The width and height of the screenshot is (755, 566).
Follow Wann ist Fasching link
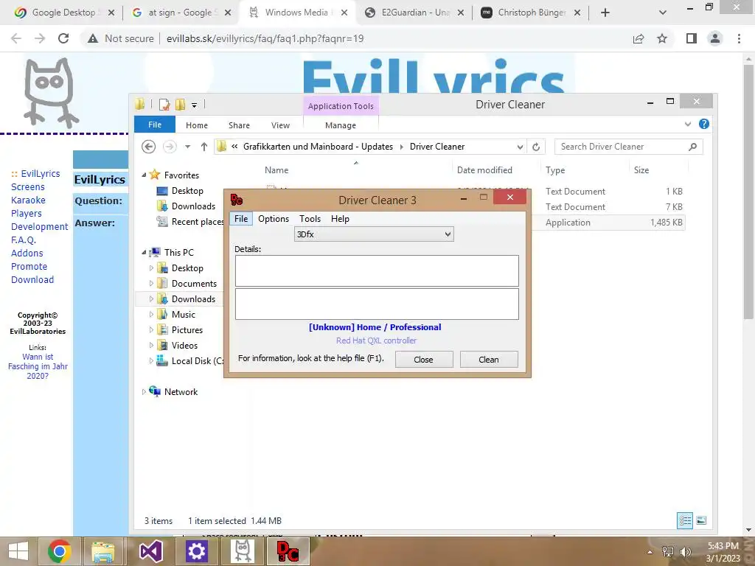[x=38, y=366]
